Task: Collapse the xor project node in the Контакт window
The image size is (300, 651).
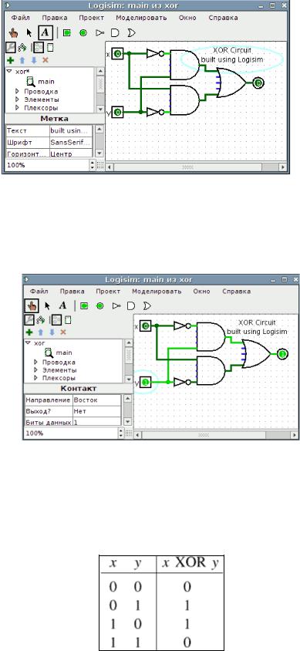Action: click(28, 343)
